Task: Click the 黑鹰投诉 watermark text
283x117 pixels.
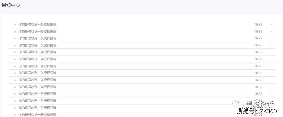Action: [x=259, y=105]
